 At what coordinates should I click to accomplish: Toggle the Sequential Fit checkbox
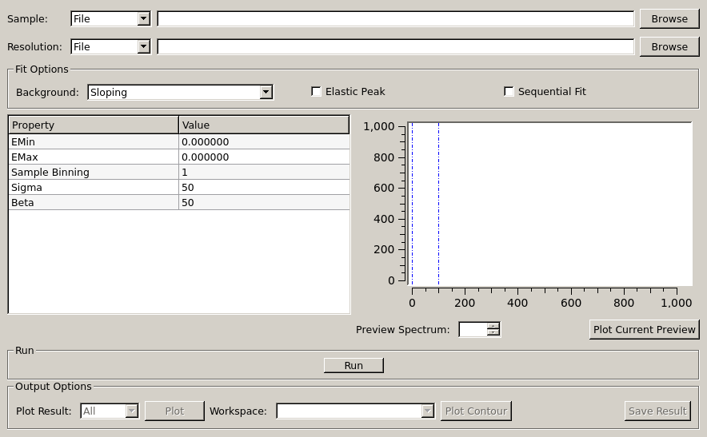click(x=509, y=92)
